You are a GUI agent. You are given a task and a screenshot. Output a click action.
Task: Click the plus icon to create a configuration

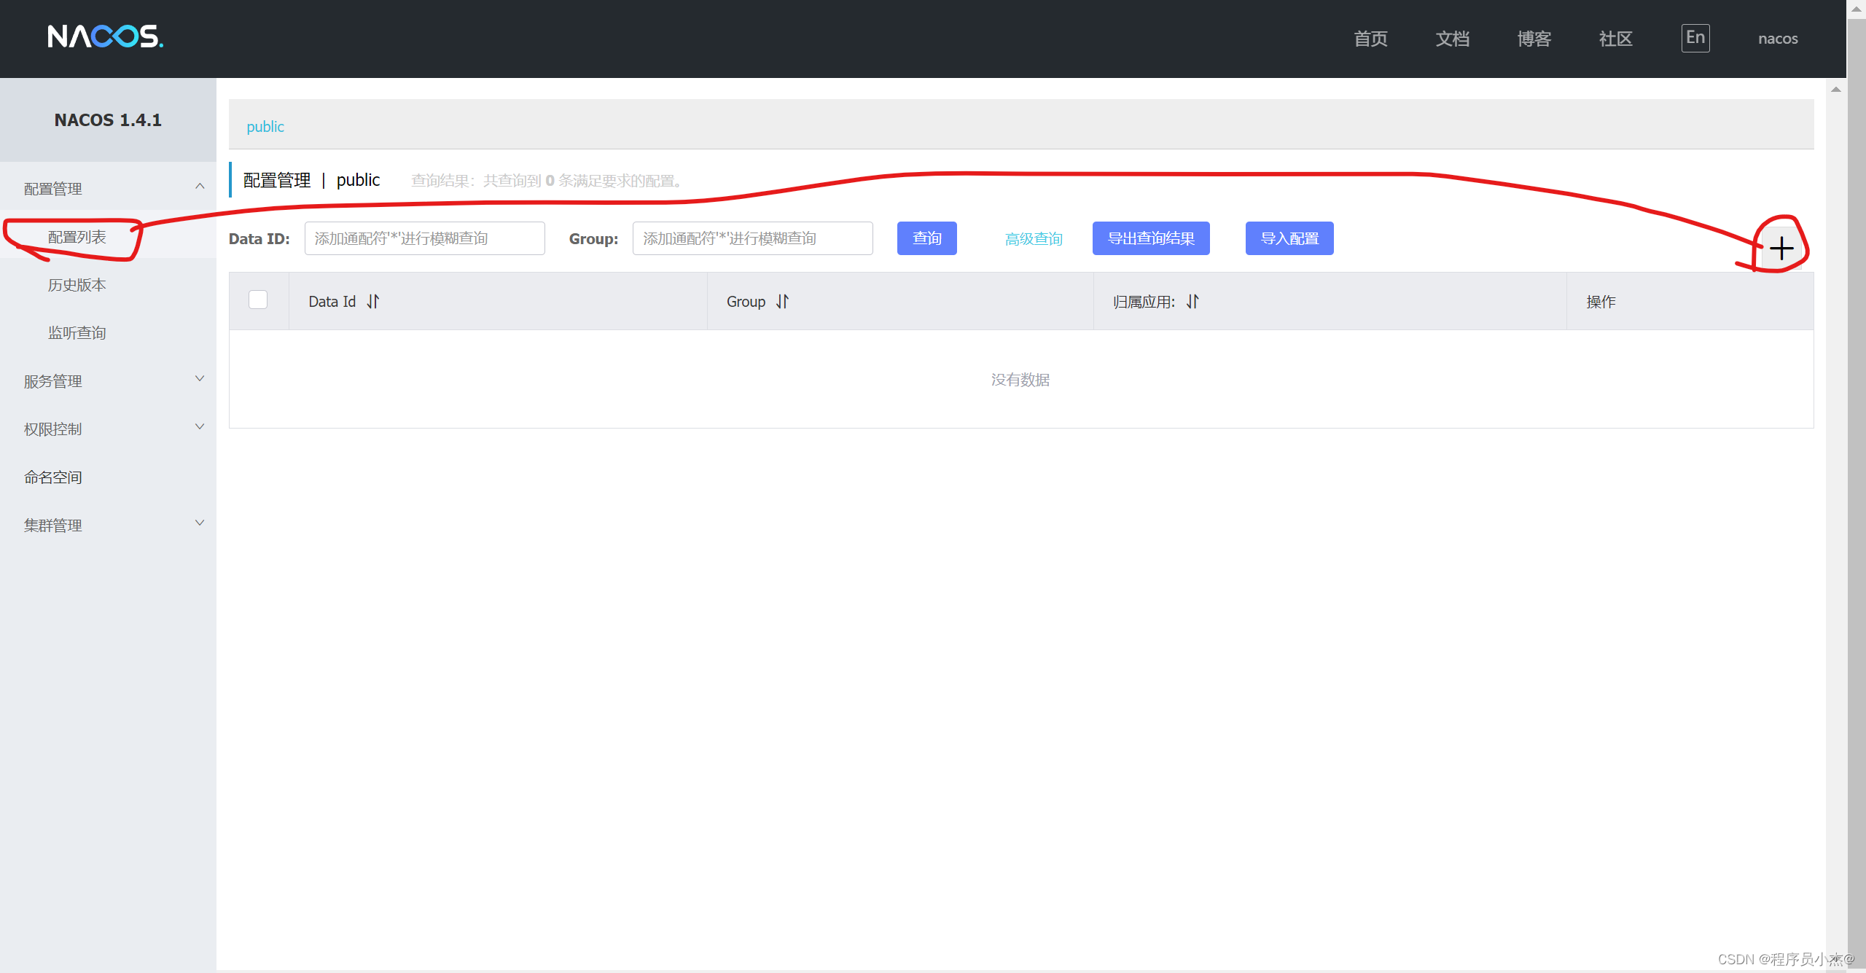1781,249
